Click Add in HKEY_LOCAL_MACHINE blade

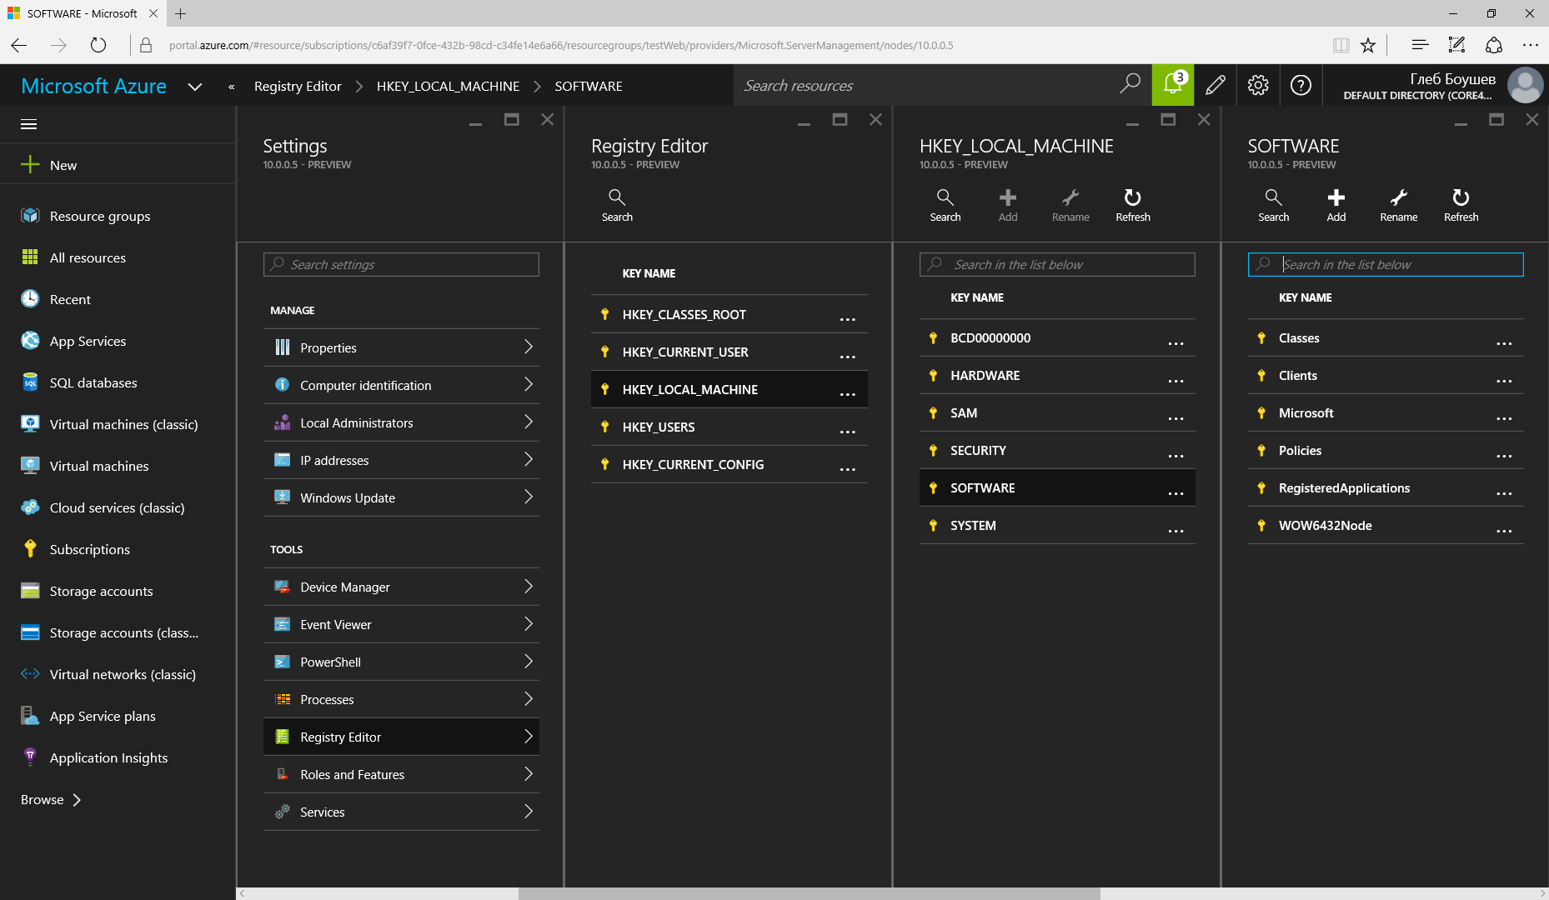pyautogui.click(x=1008, y=205)
